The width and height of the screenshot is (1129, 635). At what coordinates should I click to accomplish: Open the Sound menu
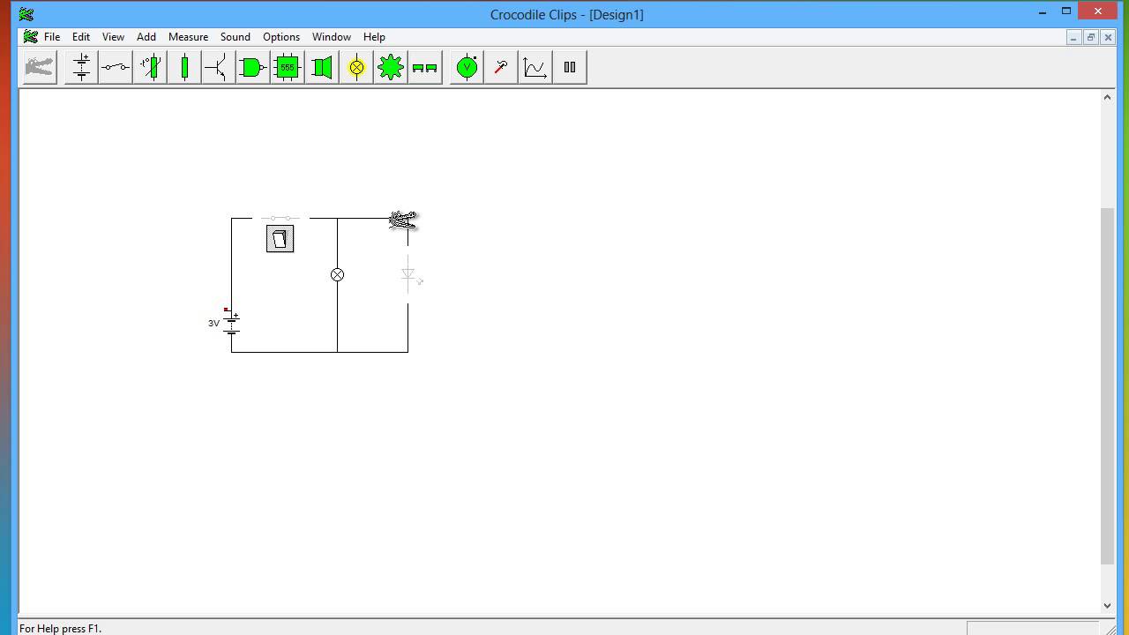pyautogui.click(x=236, y=37)
